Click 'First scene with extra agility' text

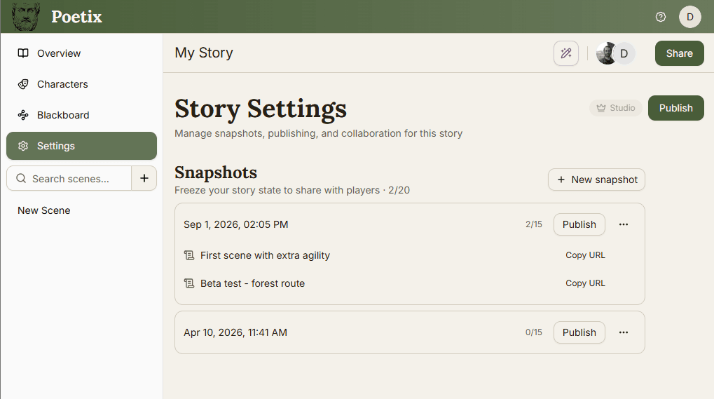265,255
